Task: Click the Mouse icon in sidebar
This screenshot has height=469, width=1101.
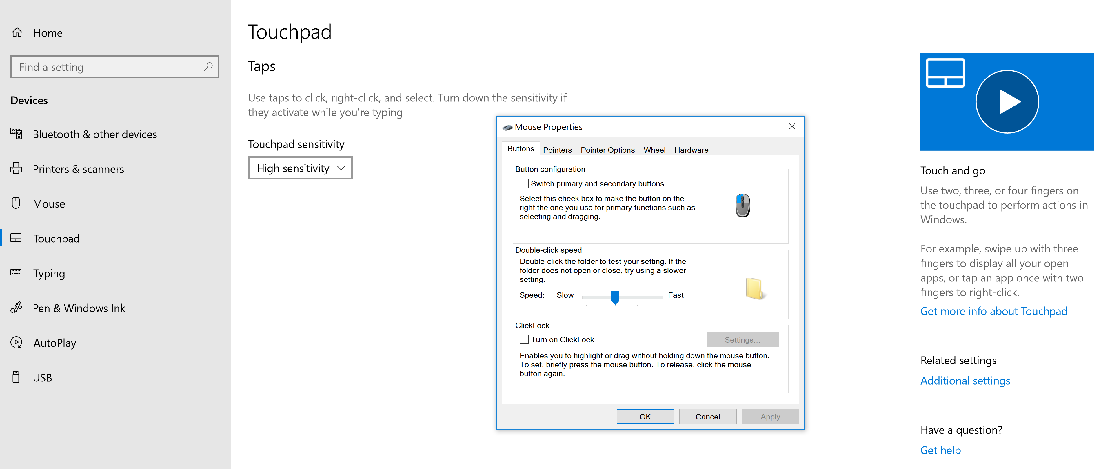Action: click(x=16, y=203)
